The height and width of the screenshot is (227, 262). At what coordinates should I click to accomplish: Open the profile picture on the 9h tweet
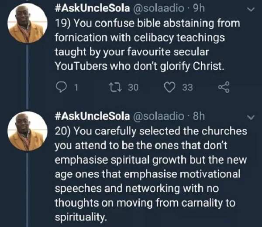coord(28,23)
